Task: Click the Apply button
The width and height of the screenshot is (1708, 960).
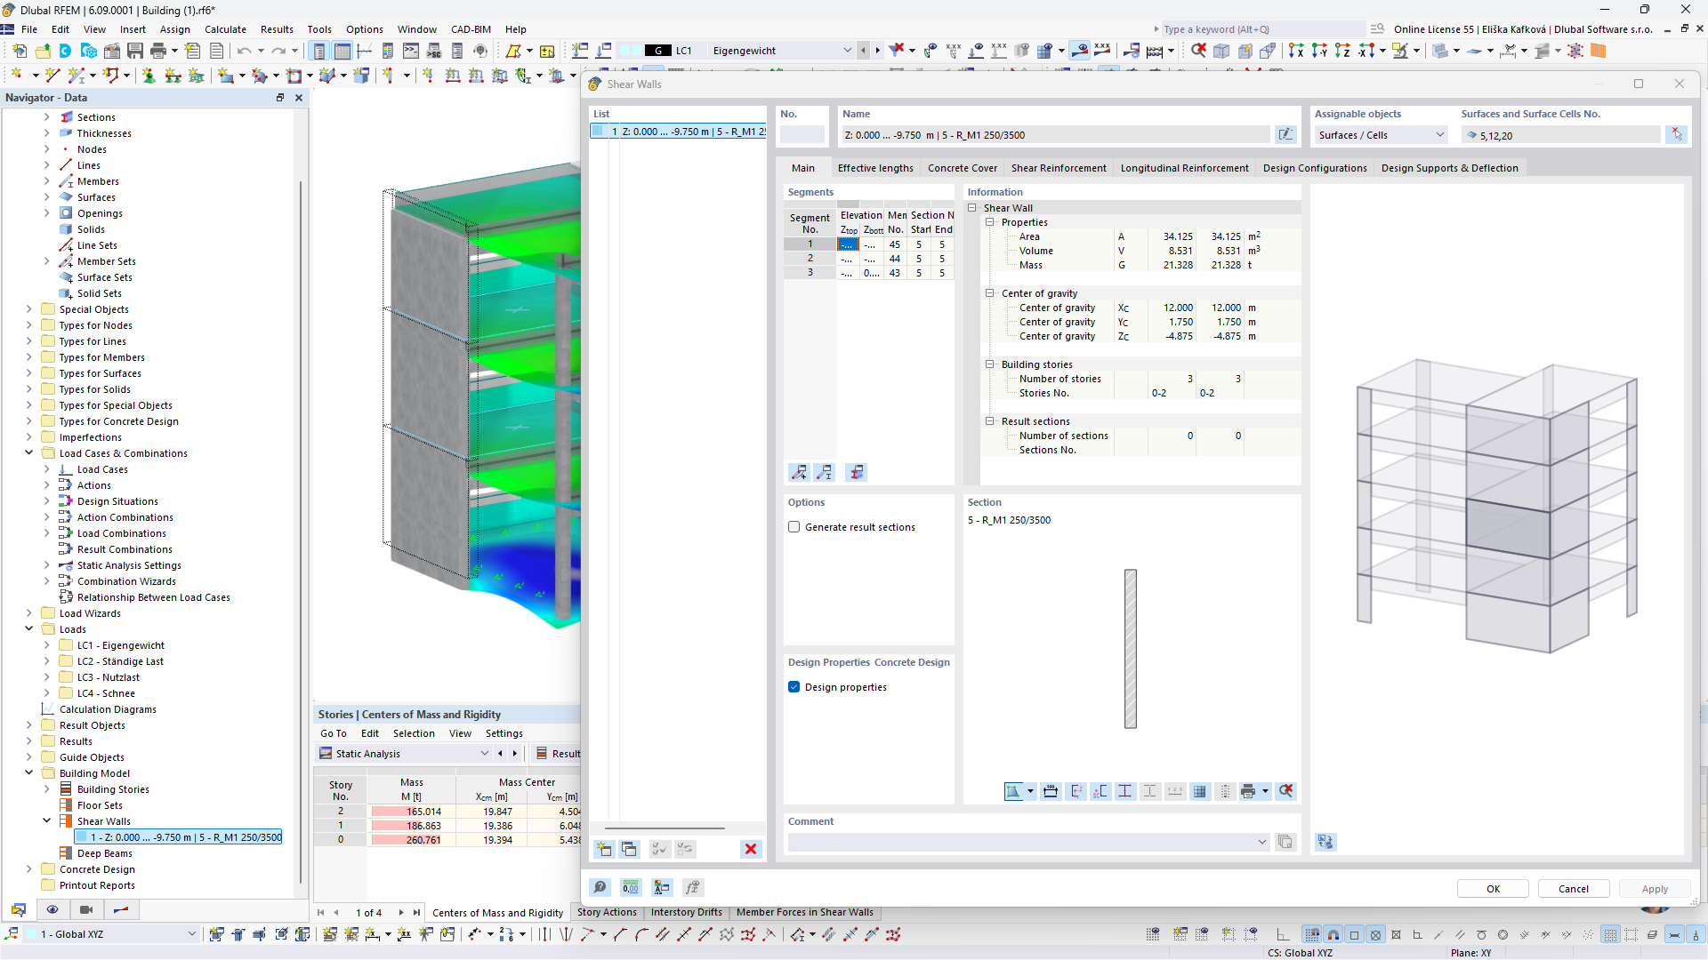Action: pyautogui.click(x=1654, y=889)
